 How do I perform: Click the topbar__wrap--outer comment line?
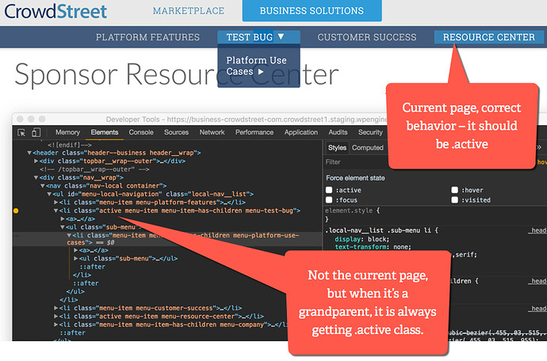coord(94,169)
